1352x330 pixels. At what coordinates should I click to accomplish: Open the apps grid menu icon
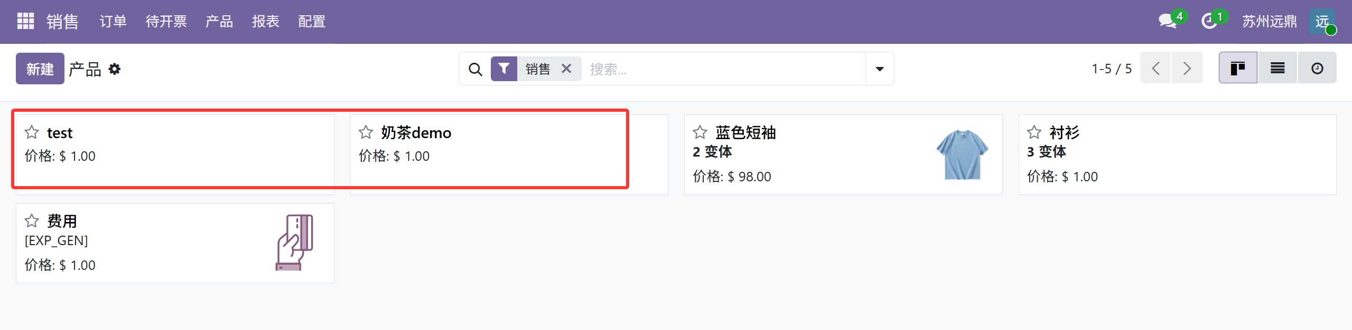coord(25,21)
